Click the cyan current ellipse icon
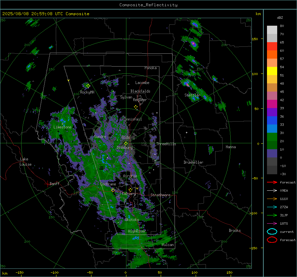Viewport: 297px width, 277px height. tap(272, 232)
